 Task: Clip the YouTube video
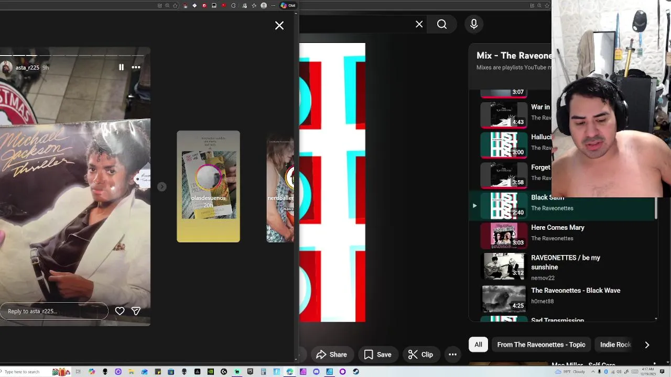[420, 354]
